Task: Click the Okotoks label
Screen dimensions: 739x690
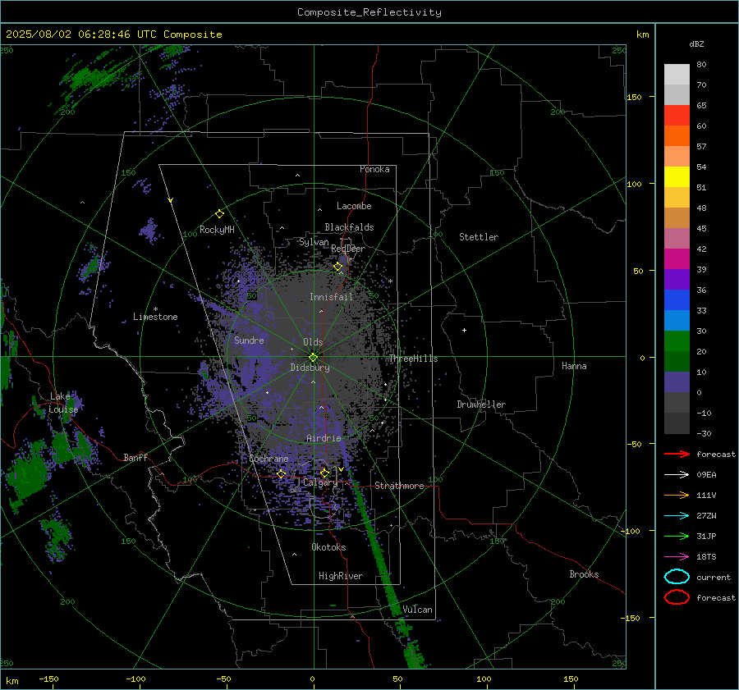Action: 328,547
